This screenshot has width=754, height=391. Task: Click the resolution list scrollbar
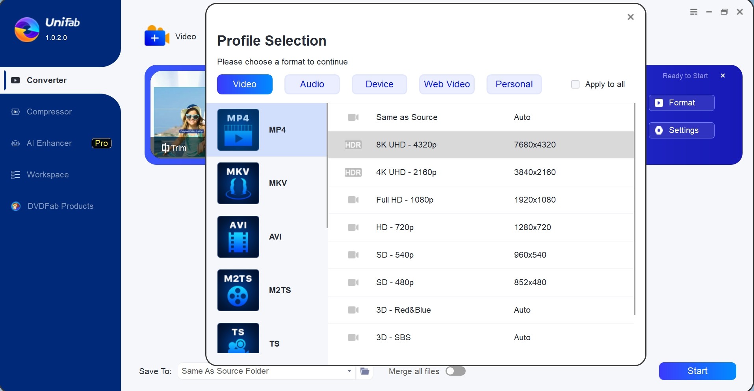634,208
